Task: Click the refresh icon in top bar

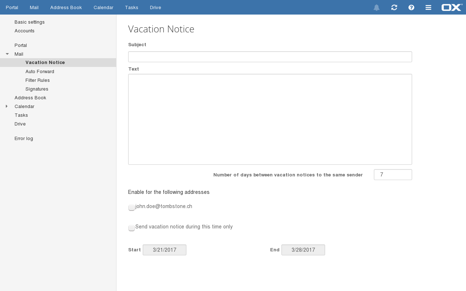Action: (x=394, y=8)
